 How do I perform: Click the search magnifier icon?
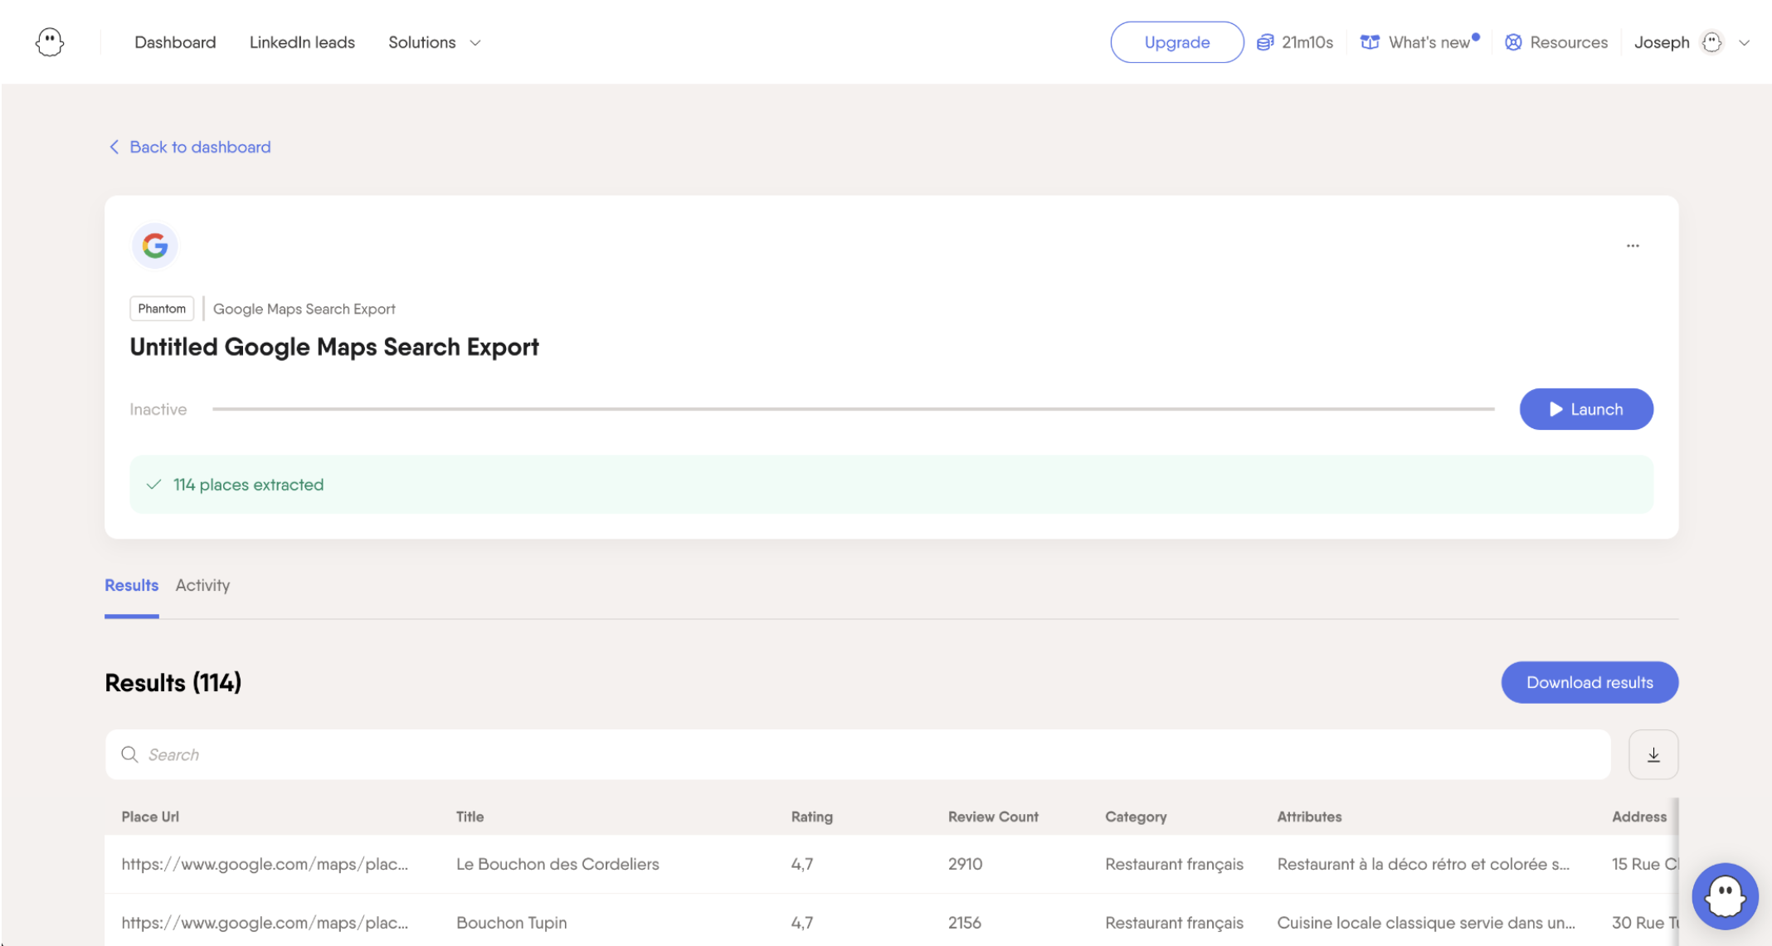129,754
